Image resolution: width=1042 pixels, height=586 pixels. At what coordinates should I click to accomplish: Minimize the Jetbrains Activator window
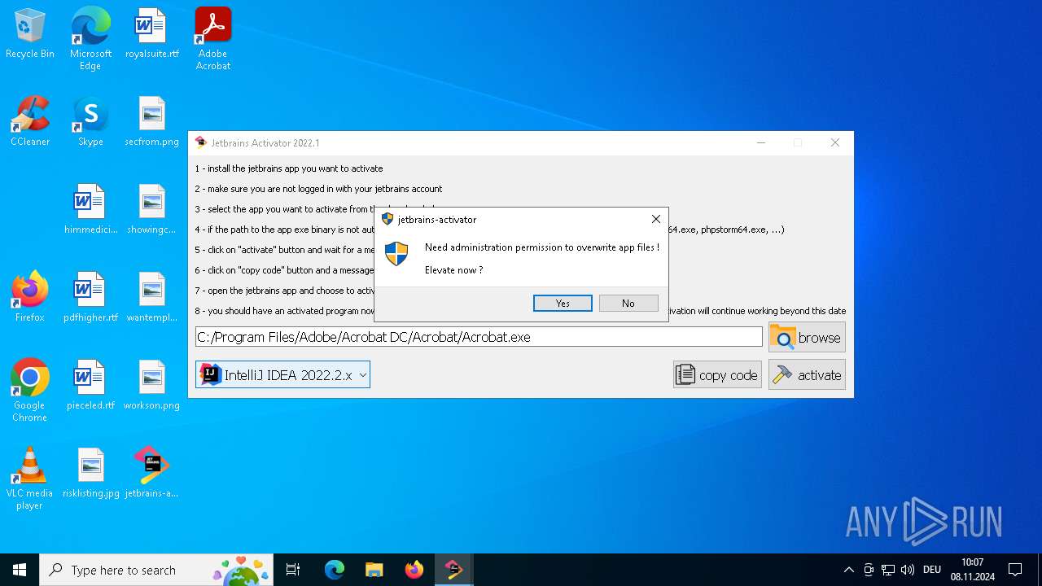point(761,142)
